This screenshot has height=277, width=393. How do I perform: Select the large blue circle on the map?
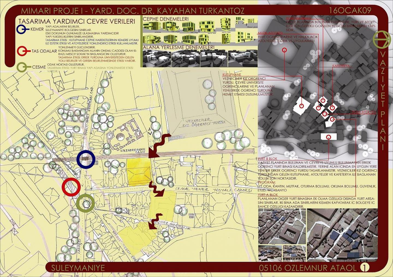[x=86, y=159]
